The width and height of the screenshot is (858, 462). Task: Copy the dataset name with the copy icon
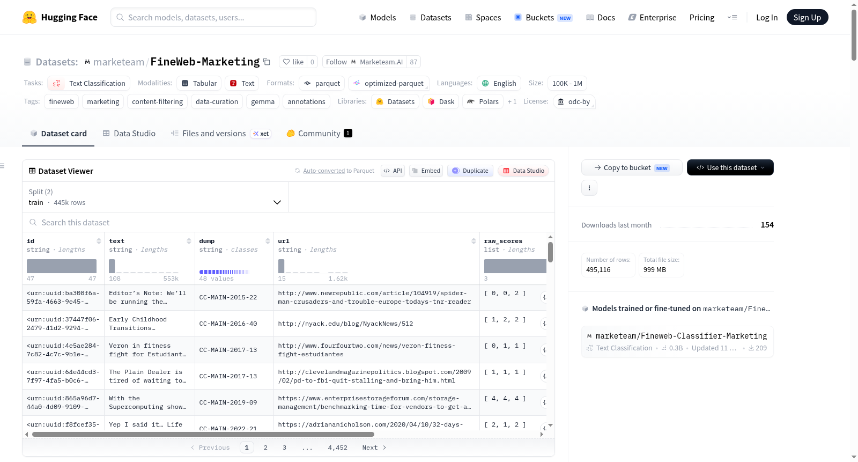coord(267,62)
